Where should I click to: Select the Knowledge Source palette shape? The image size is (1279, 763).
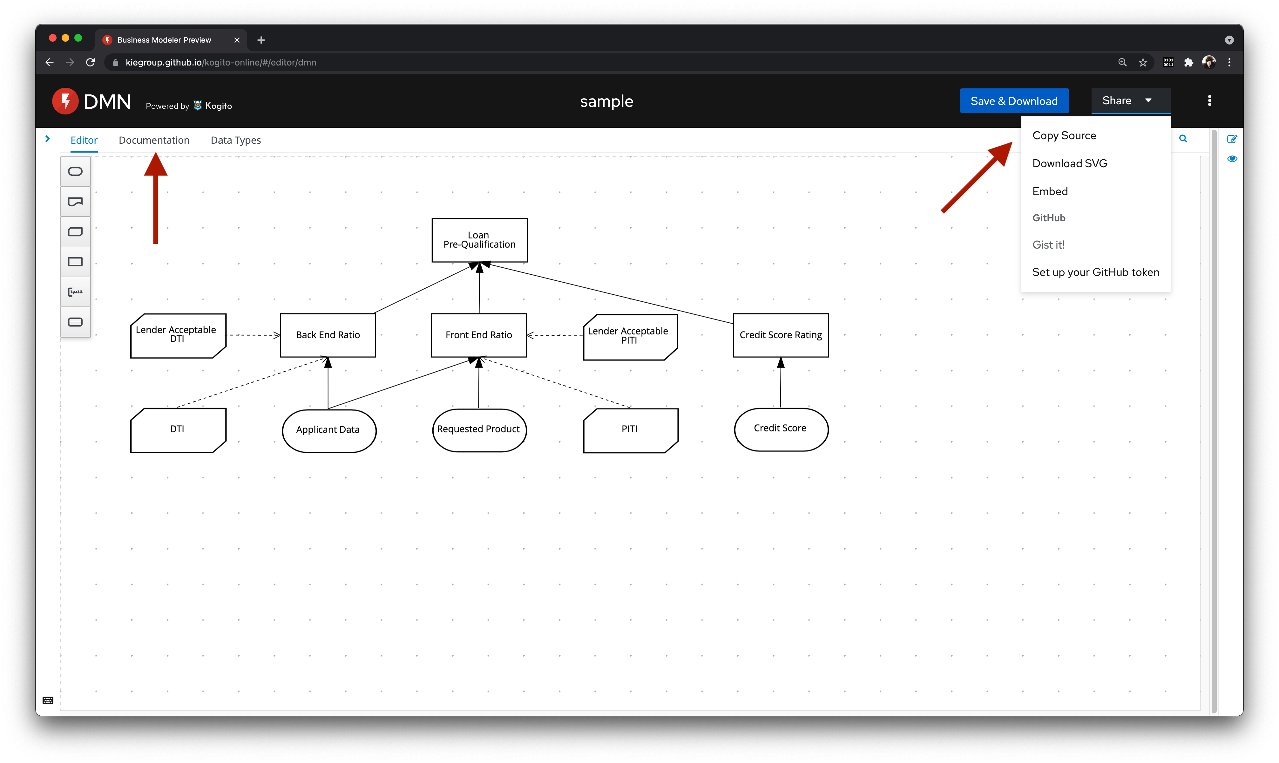click(x=75, y=202)
